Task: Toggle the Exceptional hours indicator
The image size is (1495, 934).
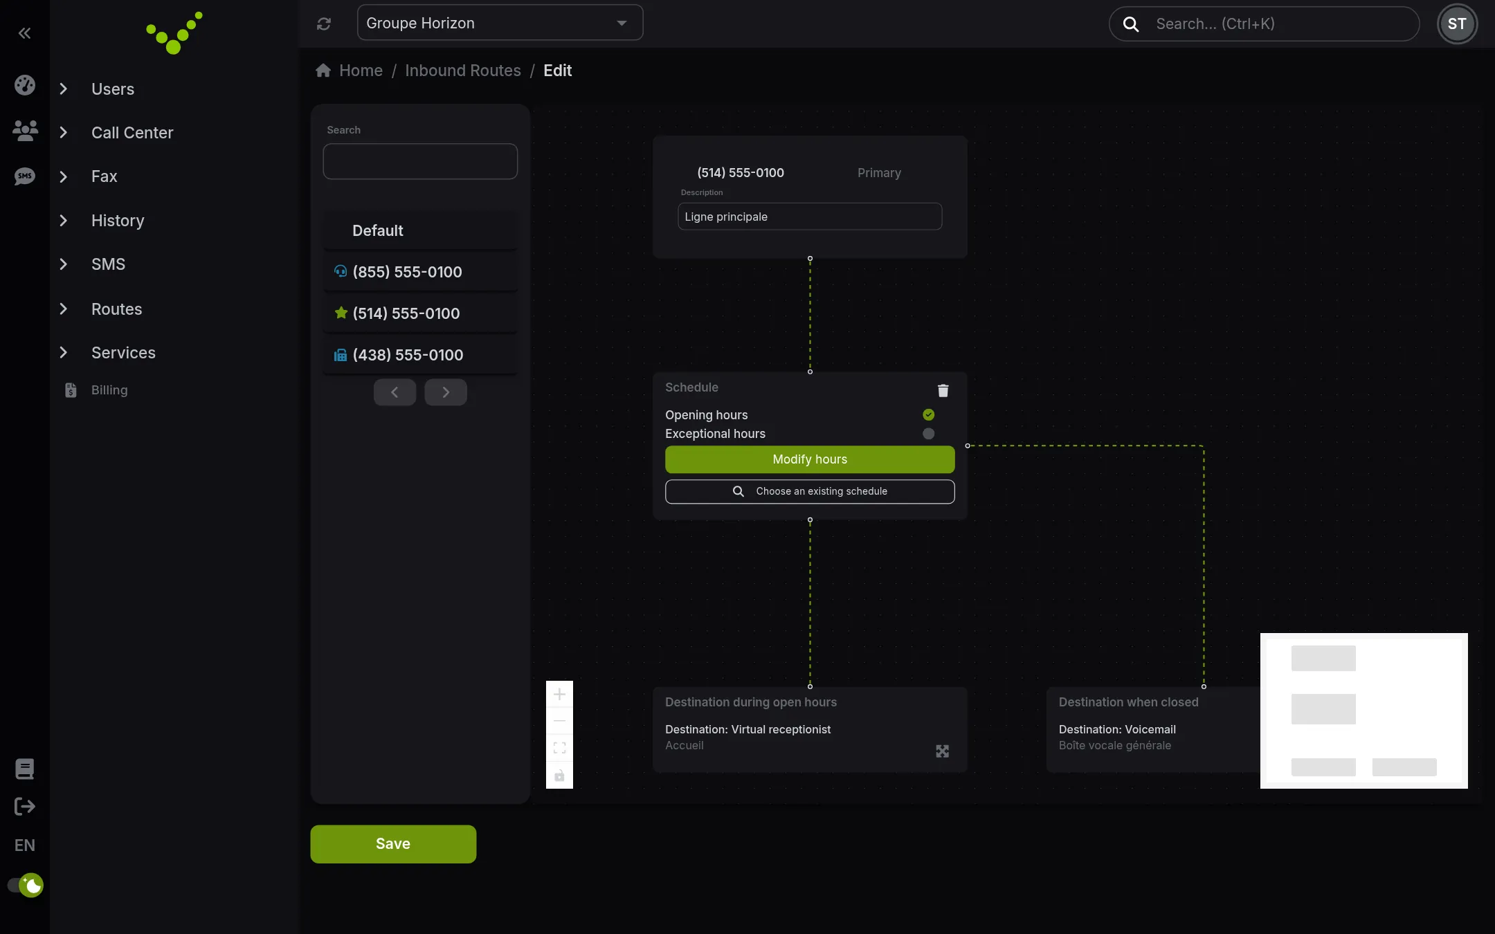Action: coord(929,434)
